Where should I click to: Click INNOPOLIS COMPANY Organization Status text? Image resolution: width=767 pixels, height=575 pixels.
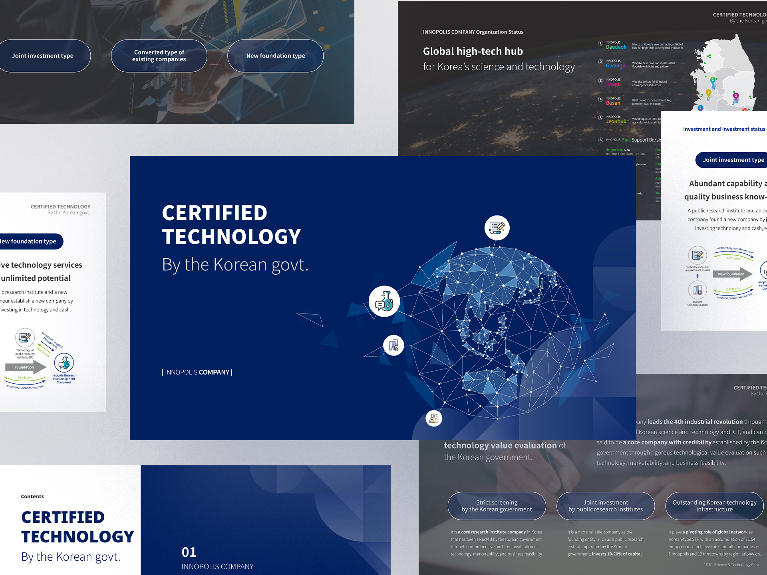point(473,32)
